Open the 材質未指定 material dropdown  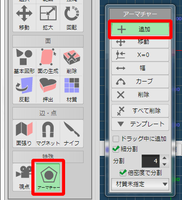tap(140, 184)
